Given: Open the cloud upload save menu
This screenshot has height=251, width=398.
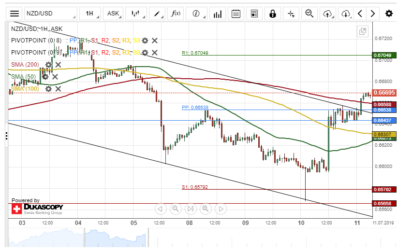Looking at the screenshot, I should point(328,14).
